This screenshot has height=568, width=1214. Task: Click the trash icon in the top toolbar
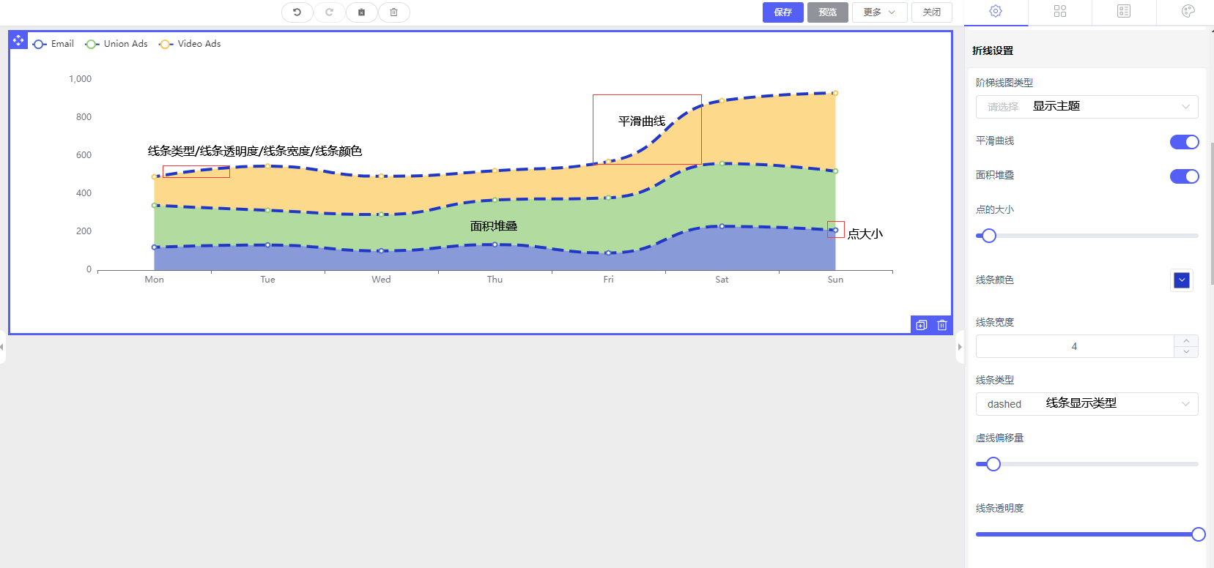pyautogui.click(x=393, y=12)
